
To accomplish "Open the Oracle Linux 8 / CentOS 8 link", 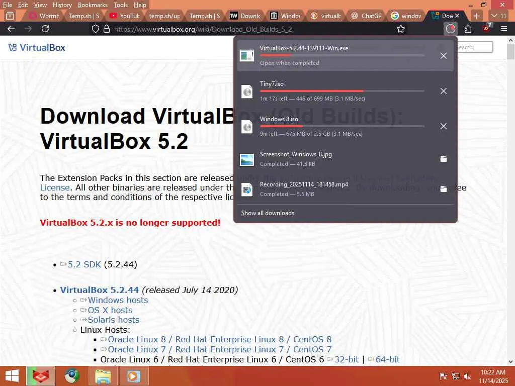I will tap(220, 339).
